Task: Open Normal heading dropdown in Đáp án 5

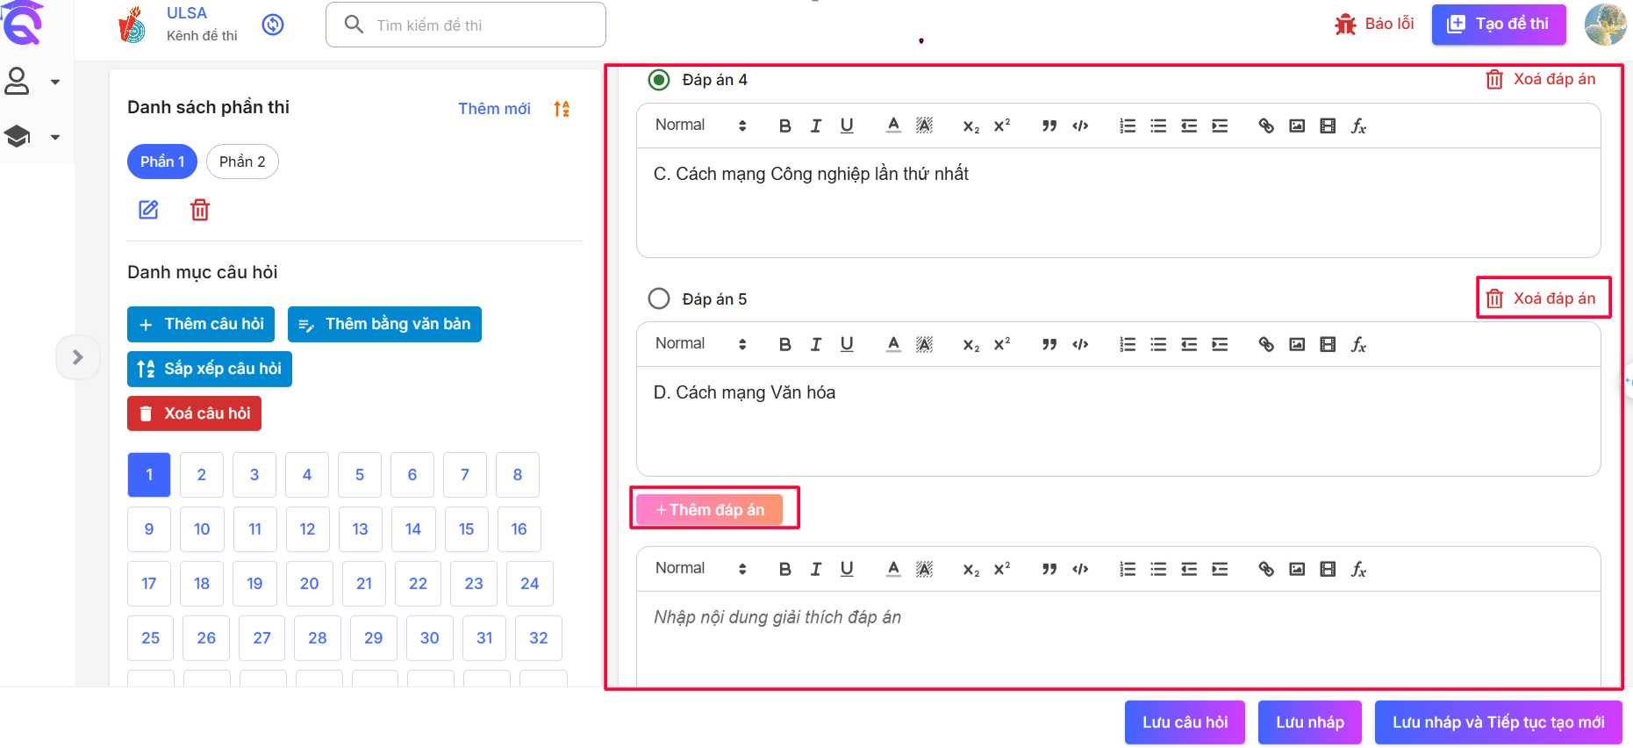Action: click(700, 343)
